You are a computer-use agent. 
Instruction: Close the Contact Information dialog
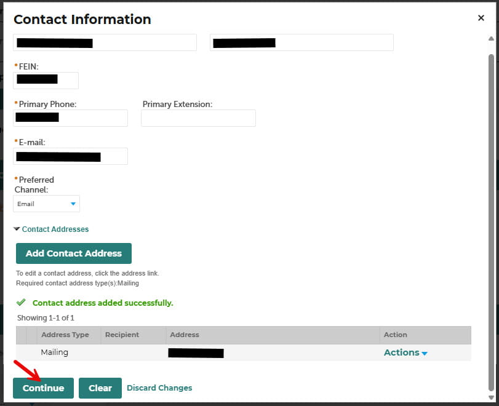[x=481, y=18]
